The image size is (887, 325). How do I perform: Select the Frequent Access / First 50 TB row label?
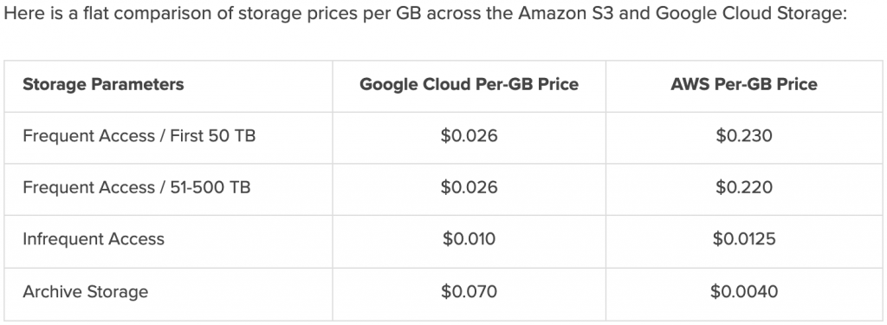(x=139, y=136)
